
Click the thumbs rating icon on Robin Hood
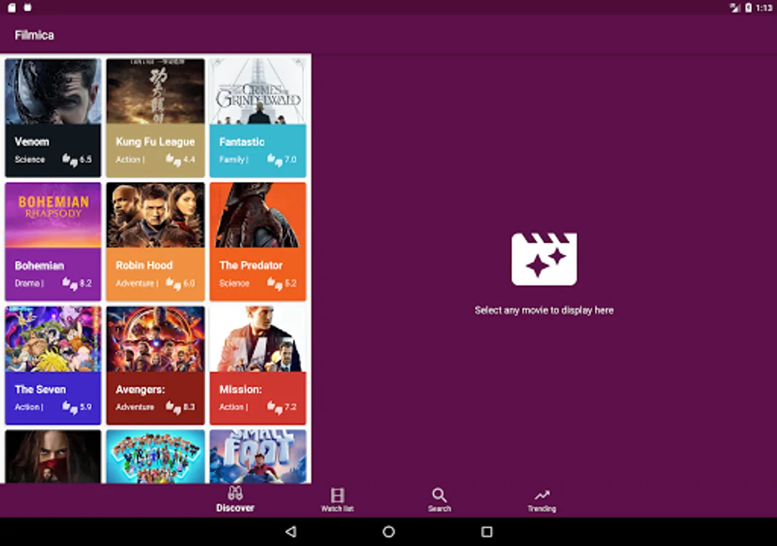coord(173,283)
